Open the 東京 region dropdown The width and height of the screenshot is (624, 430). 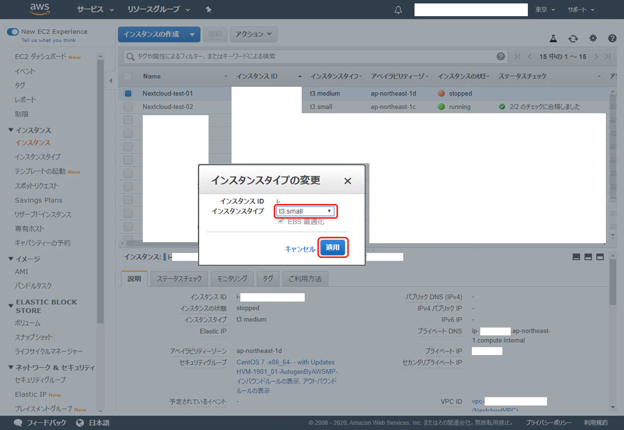[x=545, y=10]
